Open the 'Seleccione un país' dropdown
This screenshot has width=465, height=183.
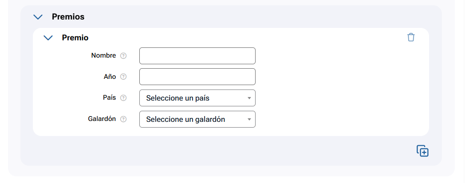coord(193,98)
